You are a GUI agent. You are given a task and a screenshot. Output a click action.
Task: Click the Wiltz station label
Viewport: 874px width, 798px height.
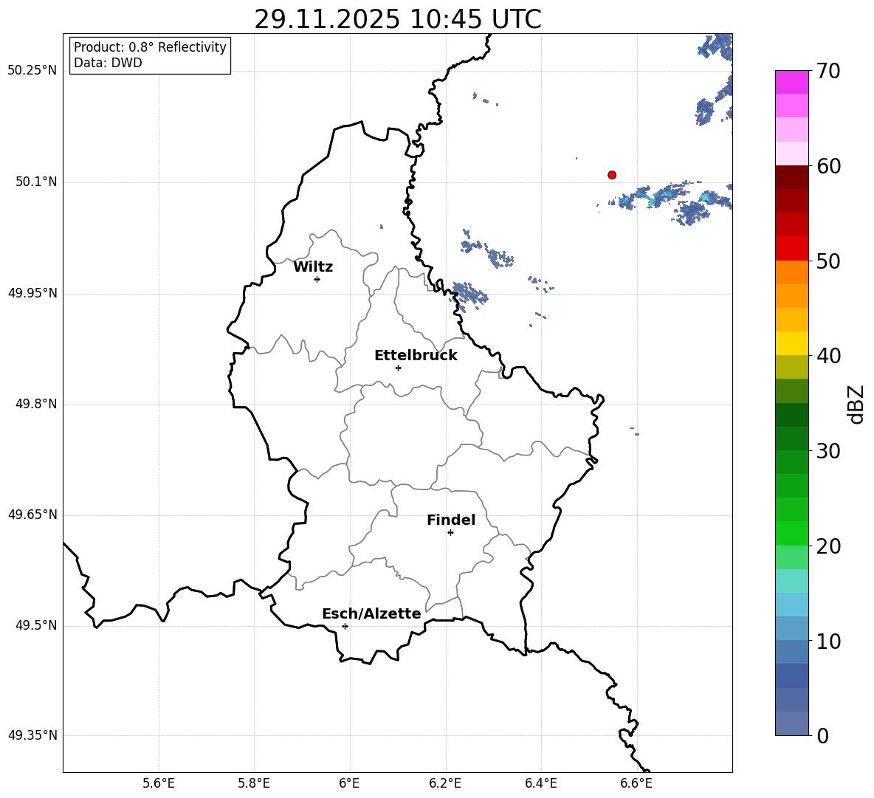pos(313,267)
